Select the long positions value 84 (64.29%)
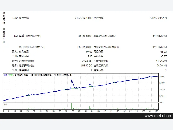 point(160,36)
